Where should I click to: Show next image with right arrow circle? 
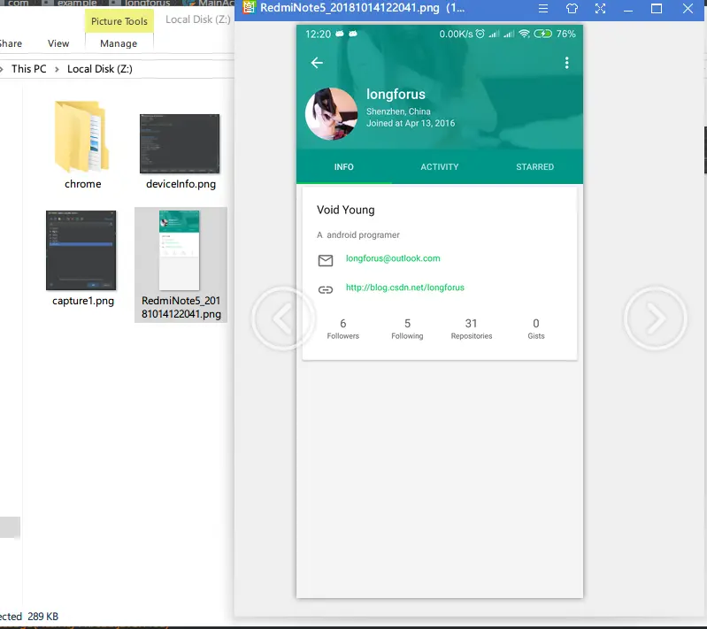(x=655, y=318)
